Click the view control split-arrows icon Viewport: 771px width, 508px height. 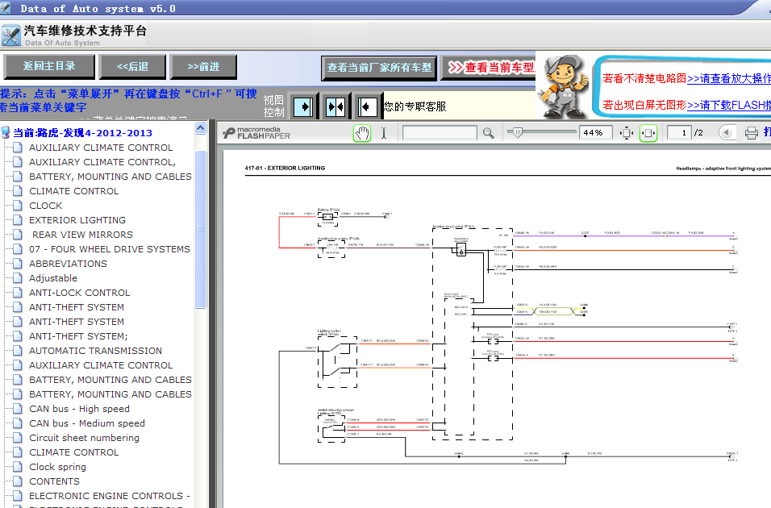[x=335, y=106]
